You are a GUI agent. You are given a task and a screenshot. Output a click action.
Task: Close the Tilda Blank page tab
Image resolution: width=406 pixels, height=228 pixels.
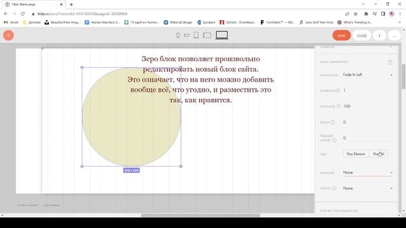pyautogui.click(x=62, y=4)
